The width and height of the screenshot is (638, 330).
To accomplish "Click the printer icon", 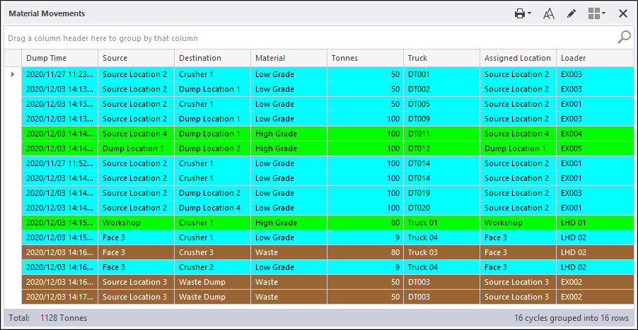I will (520, 14).
